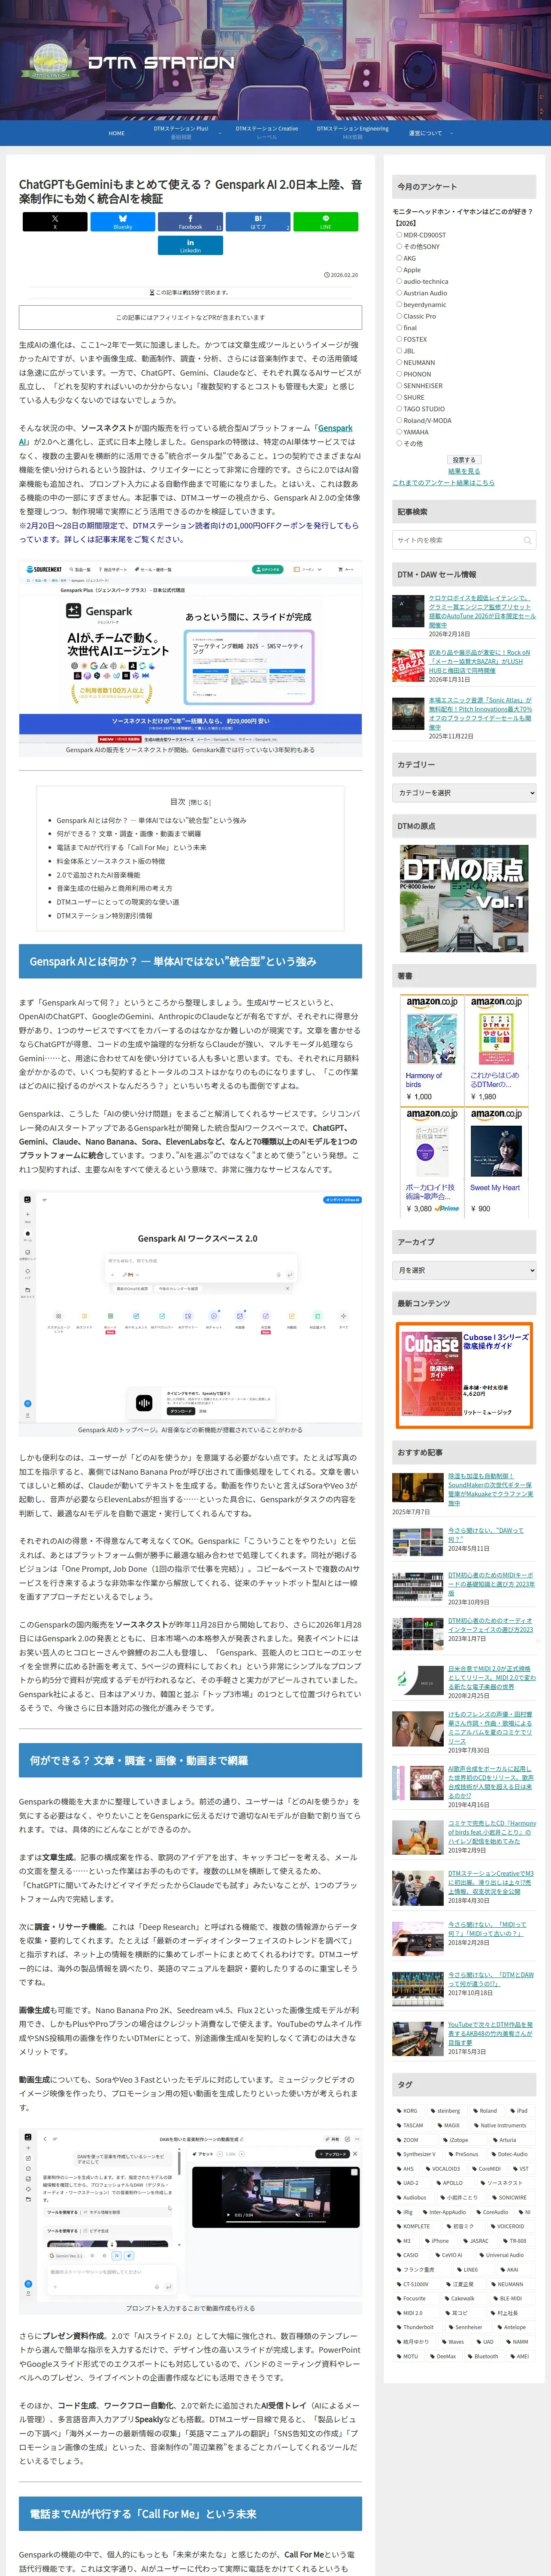Choose Apple poll radio button

click(x=399, y=270)
